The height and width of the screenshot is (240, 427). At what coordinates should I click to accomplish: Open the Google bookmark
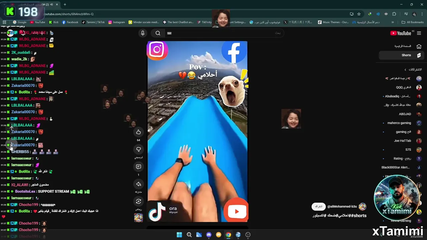[20, 22]
